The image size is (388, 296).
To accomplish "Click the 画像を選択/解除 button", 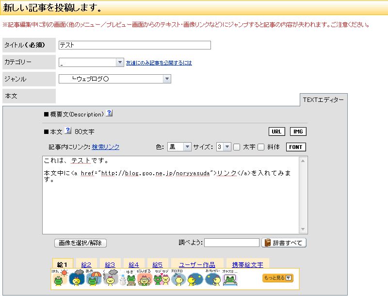I will (x=81, y=243).
